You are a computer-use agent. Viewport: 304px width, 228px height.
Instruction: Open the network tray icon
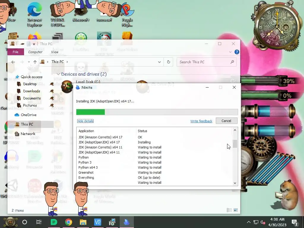(x=256, y=222)
